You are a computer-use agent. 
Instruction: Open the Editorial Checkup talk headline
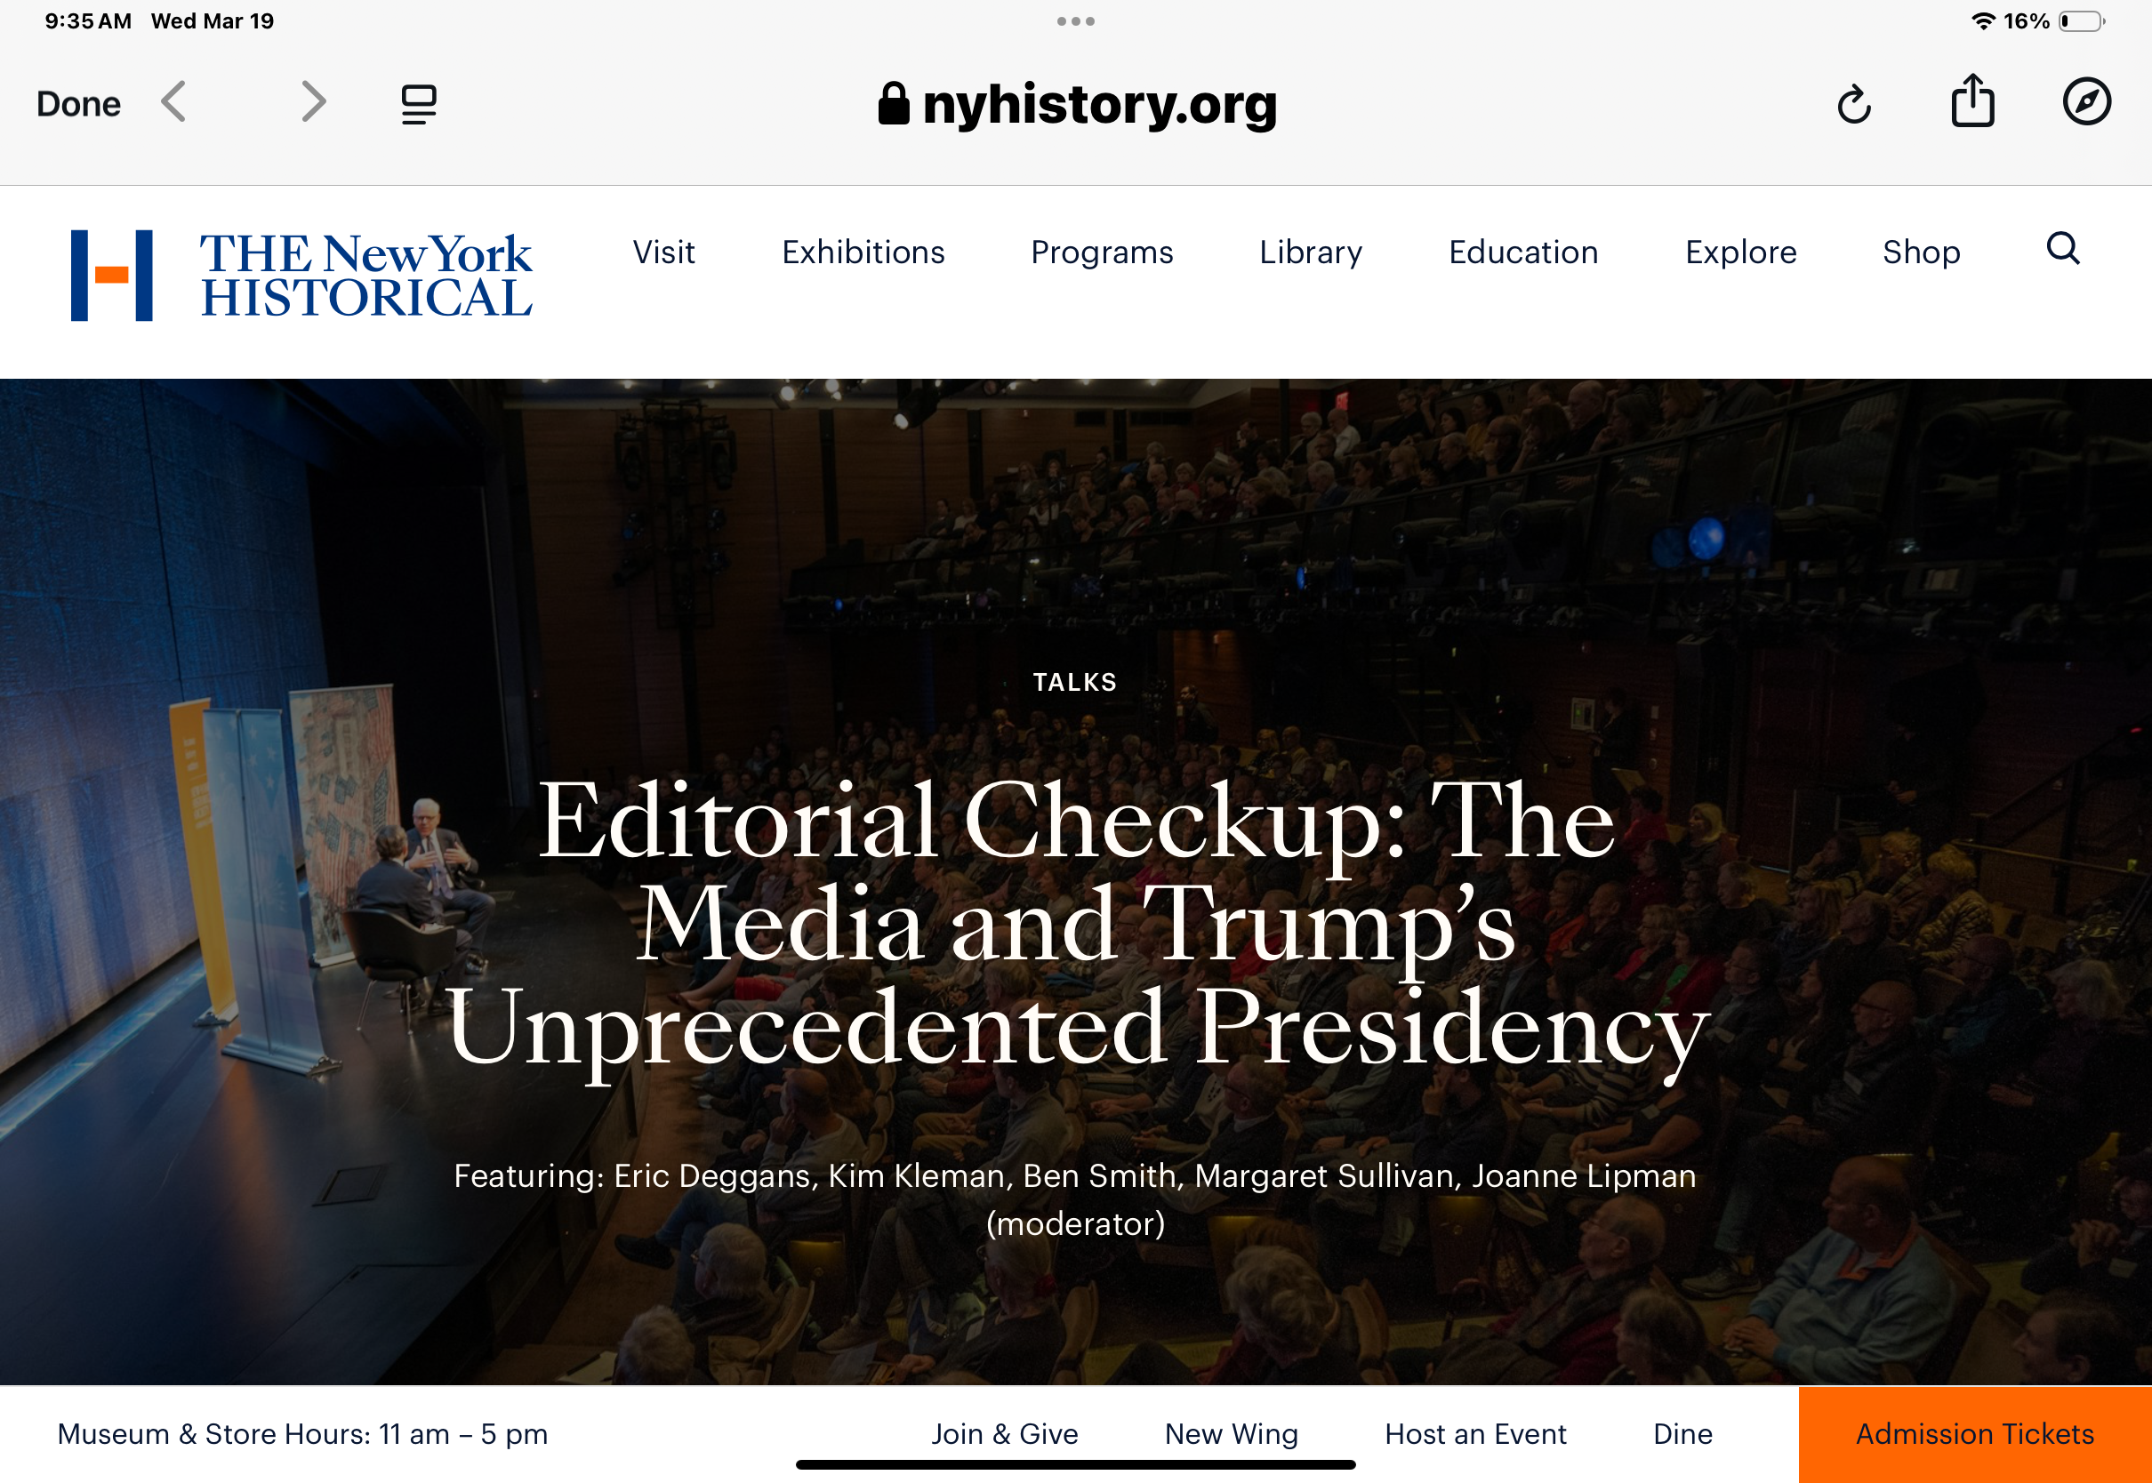(1076, 925)
